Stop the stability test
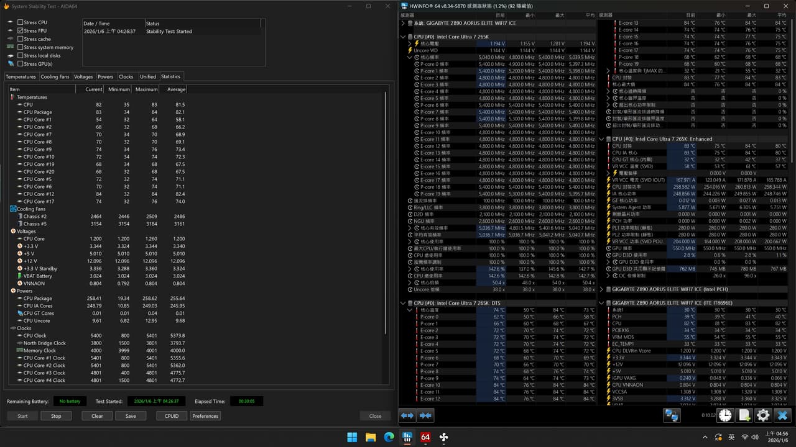796x447 pixels. (x=56, y=416)
